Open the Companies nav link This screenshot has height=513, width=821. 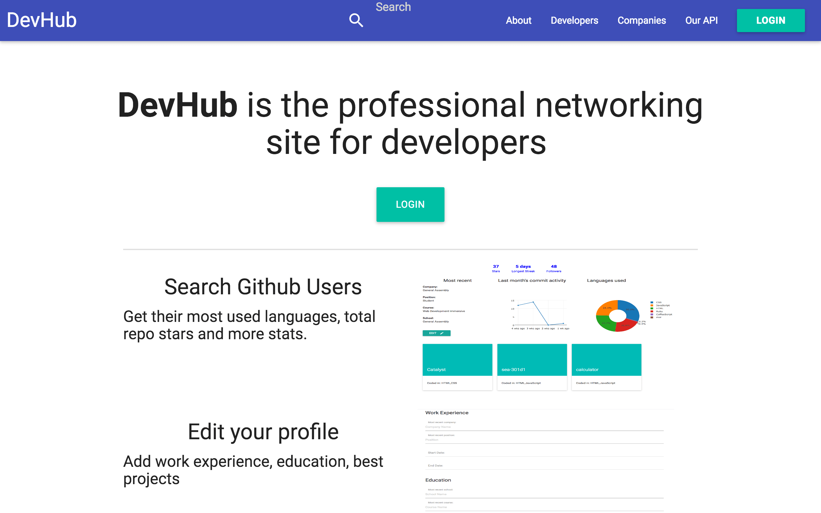pyautogui.click(x=641, y=20)
